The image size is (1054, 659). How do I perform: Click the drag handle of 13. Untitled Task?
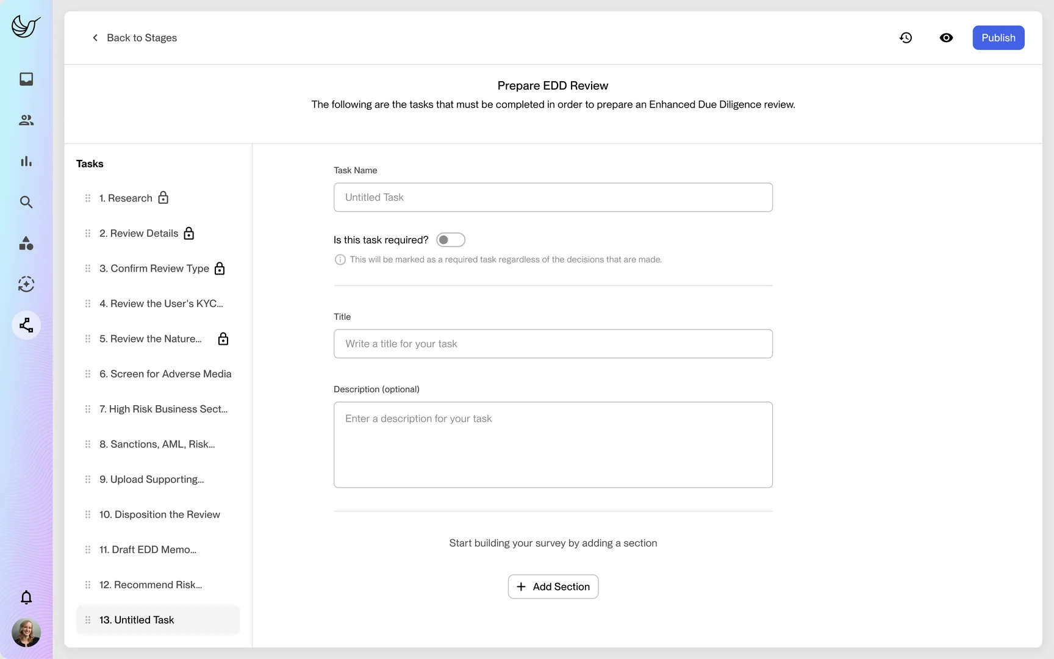(x=88, y=620)
